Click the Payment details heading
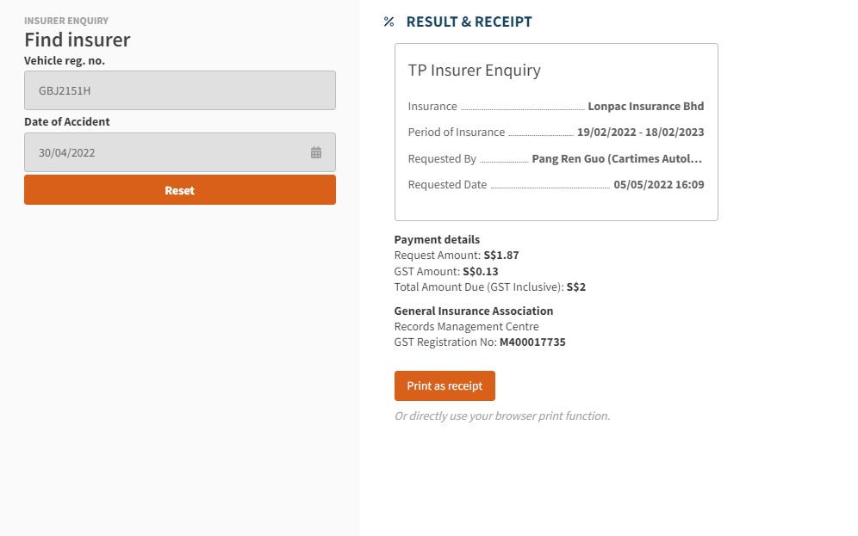Viewport: 858px width, 536px height. click(x=437, y=240)
